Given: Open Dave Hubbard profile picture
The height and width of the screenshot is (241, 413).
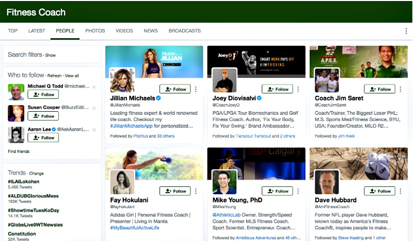Looking at the screenshot, I should (327, 182).
